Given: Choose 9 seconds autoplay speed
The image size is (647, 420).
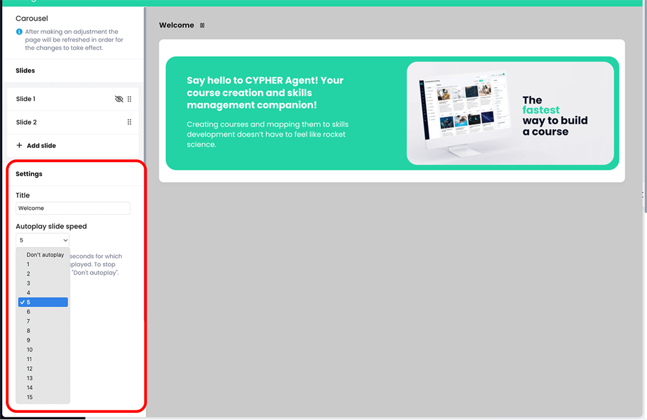Looking at the screenshot, I should point(43,340).
